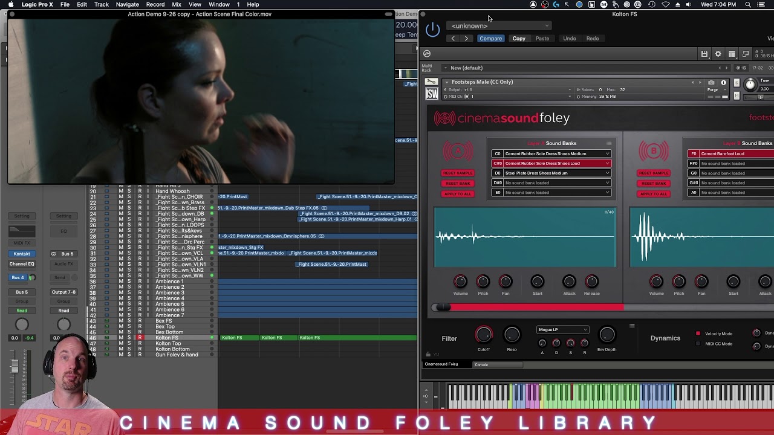
Task: Click Layer A Reset Sample button
Action: [x=458, y=173]
